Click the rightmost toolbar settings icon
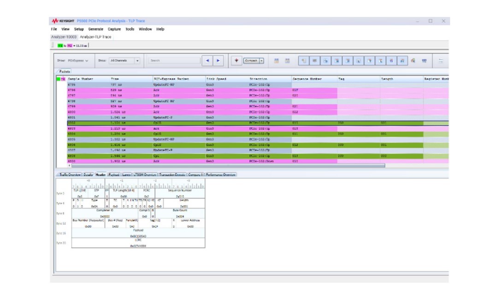This screenshot has width=502, height=305. 441,60
